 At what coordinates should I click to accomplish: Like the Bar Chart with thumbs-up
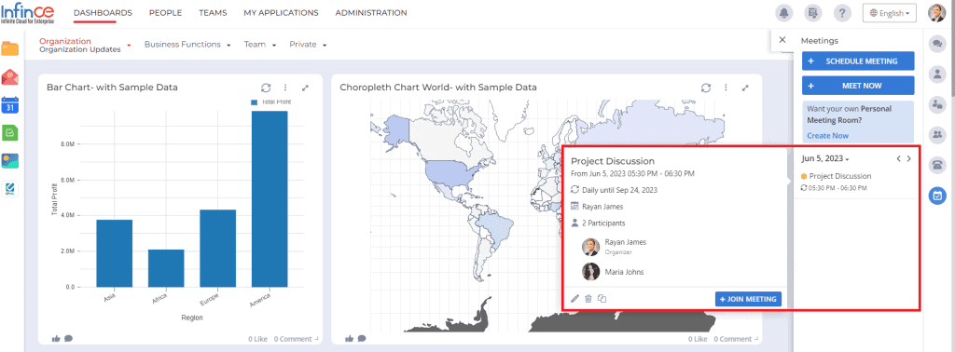(x=56, y=339)
